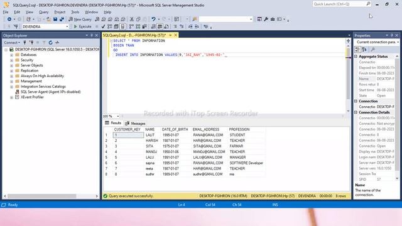Click the Database Engine Query icon
The image size is (402, 226).
tap(97, 19)
